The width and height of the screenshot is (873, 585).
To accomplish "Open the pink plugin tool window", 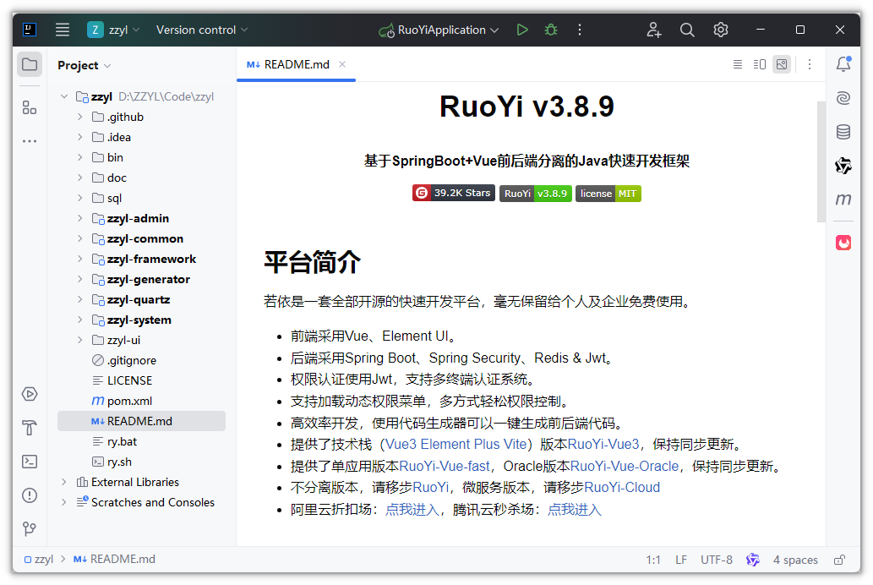I will point(843,243).
